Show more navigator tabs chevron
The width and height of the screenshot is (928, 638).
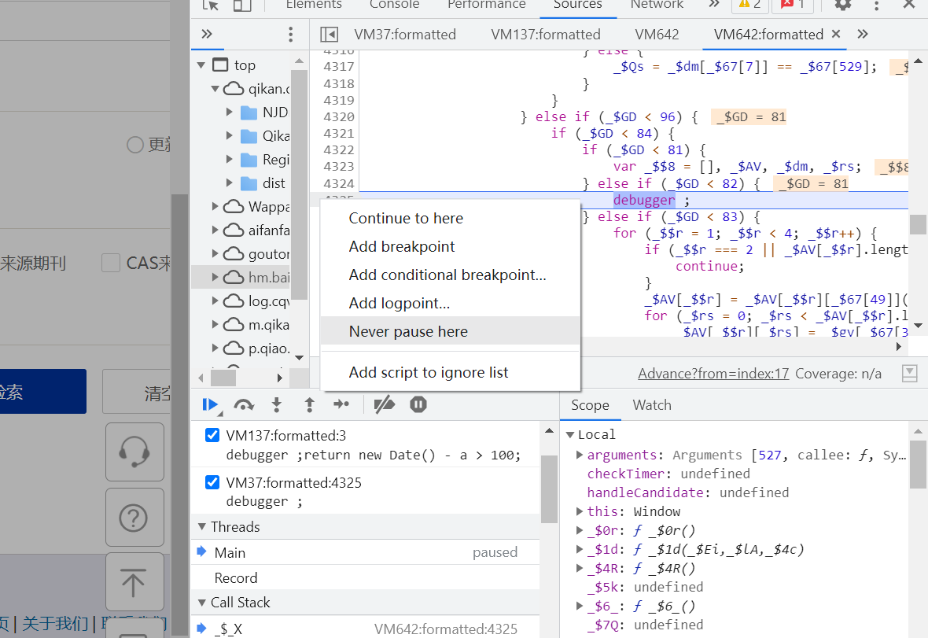207,34
